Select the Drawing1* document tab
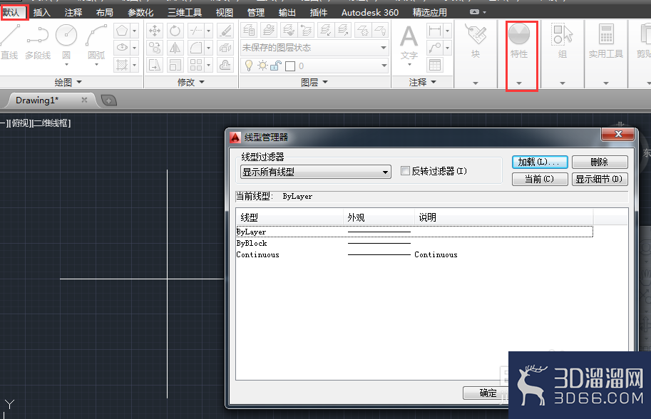 click(51, 100)
